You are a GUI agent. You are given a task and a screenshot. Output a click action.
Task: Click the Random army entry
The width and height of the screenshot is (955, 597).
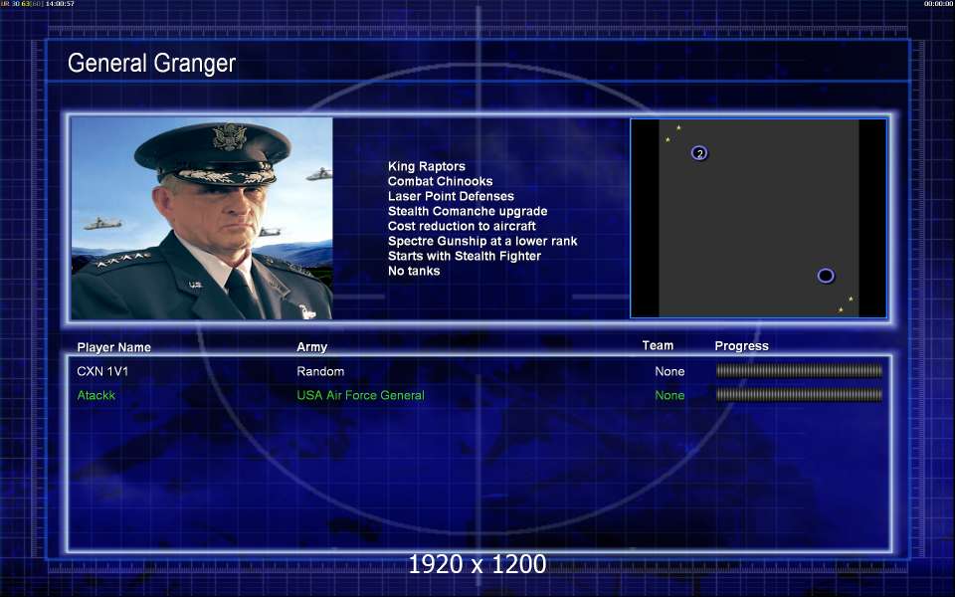tap(320, 371)
